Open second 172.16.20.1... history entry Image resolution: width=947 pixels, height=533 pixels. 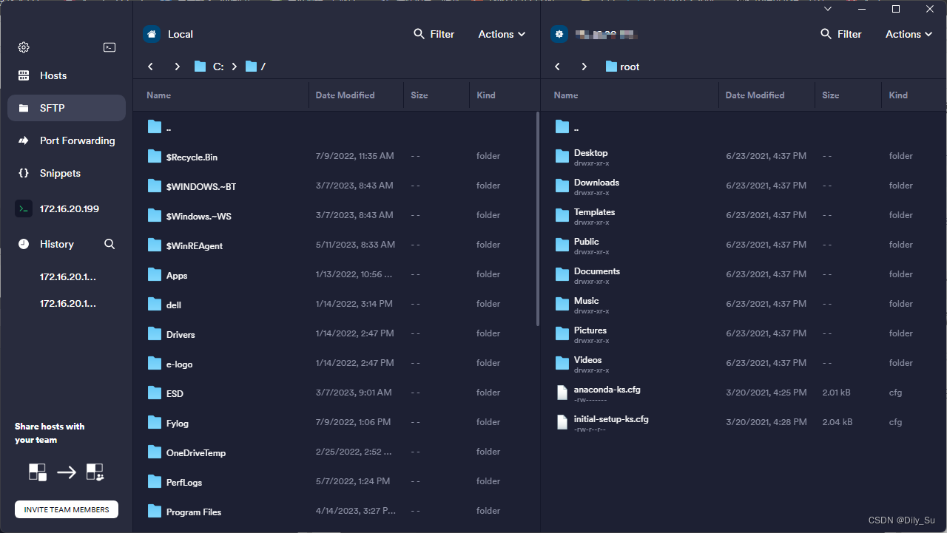pos(68,303)
